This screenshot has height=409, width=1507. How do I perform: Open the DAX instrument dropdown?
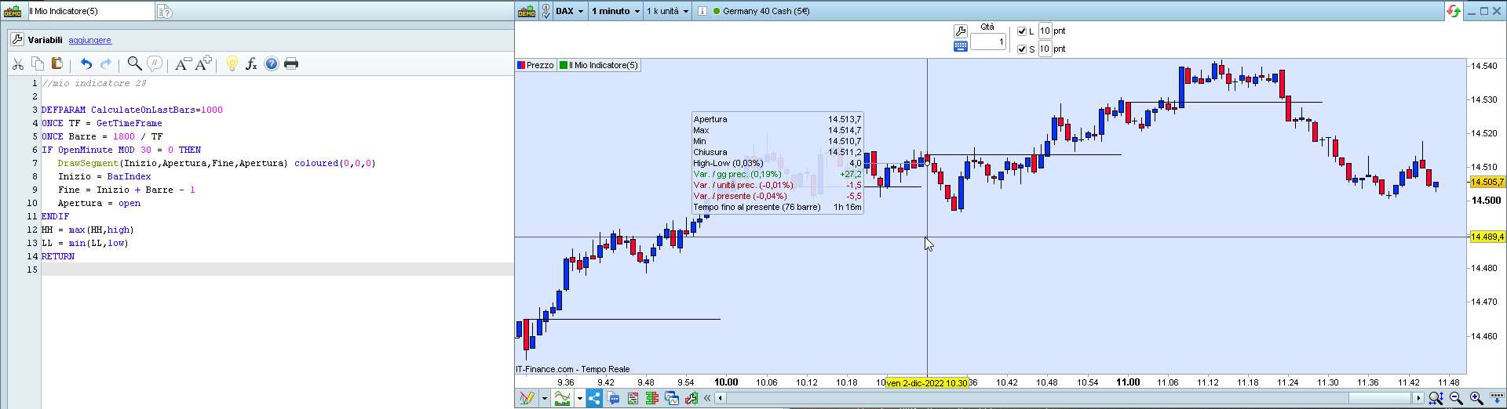point(570,11)
